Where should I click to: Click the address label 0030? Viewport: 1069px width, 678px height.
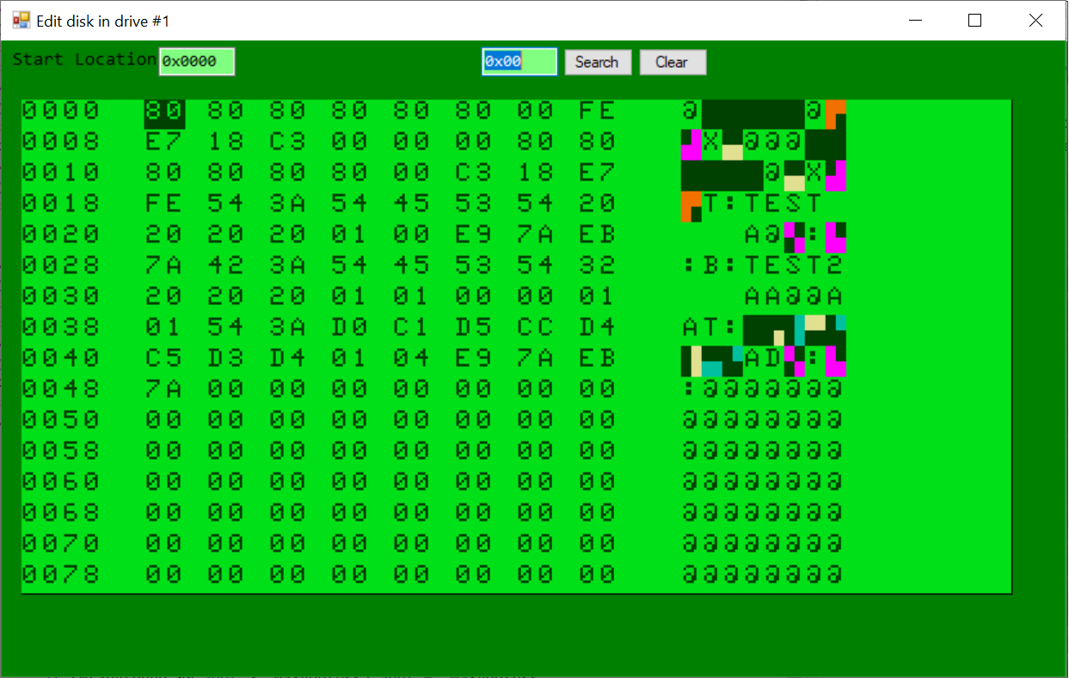pyautogui.click(x=61, y=296)
